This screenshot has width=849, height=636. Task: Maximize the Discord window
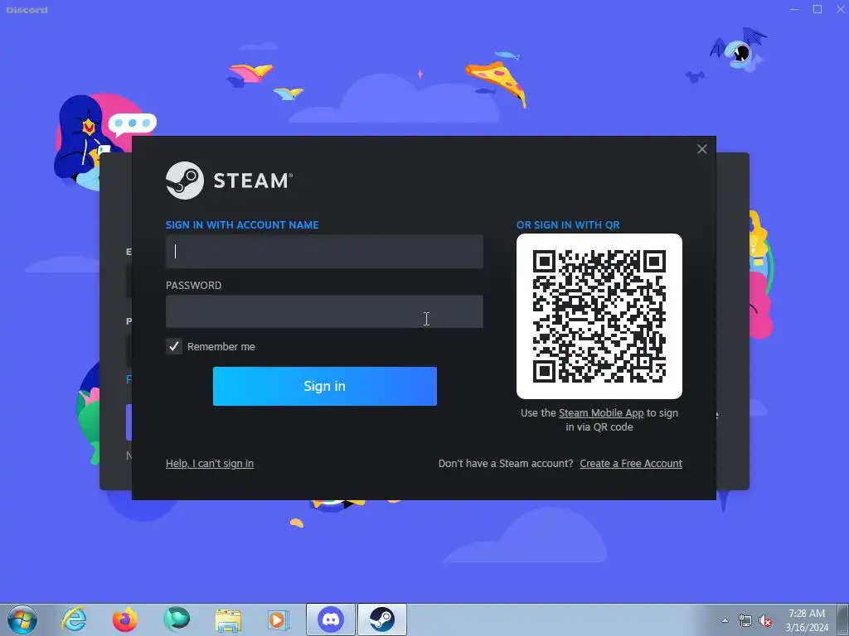click(x=817, y=9)
